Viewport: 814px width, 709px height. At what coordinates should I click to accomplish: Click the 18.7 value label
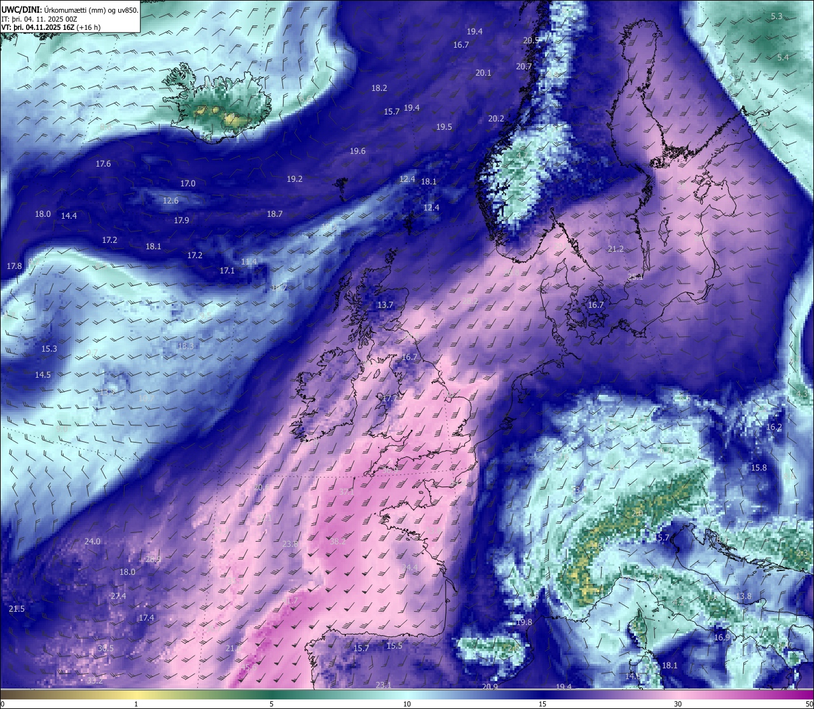point(275,214)
